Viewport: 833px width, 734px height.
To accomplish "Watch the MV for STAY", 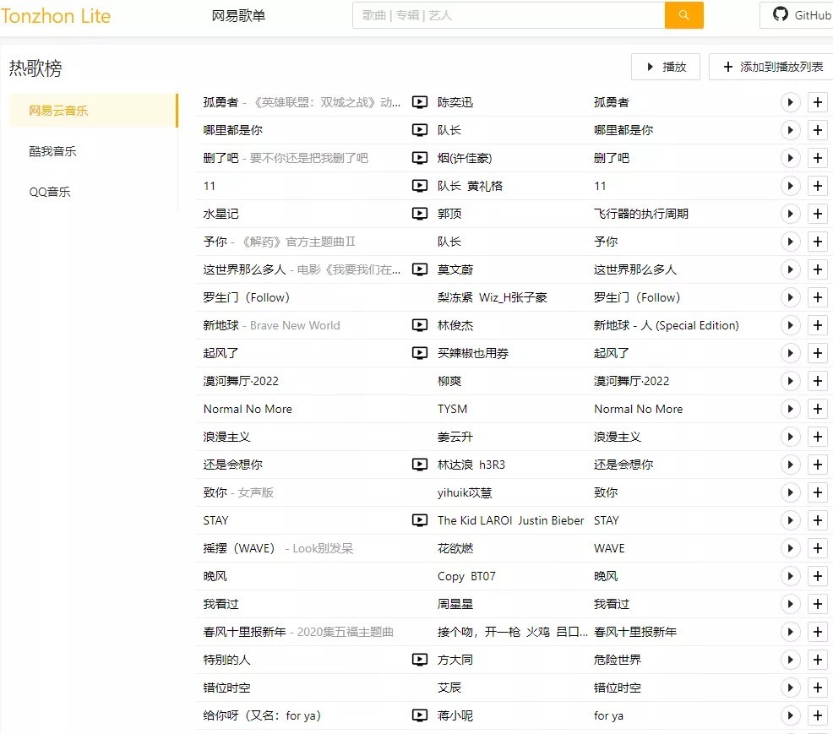I will click(x=419, y=520).
